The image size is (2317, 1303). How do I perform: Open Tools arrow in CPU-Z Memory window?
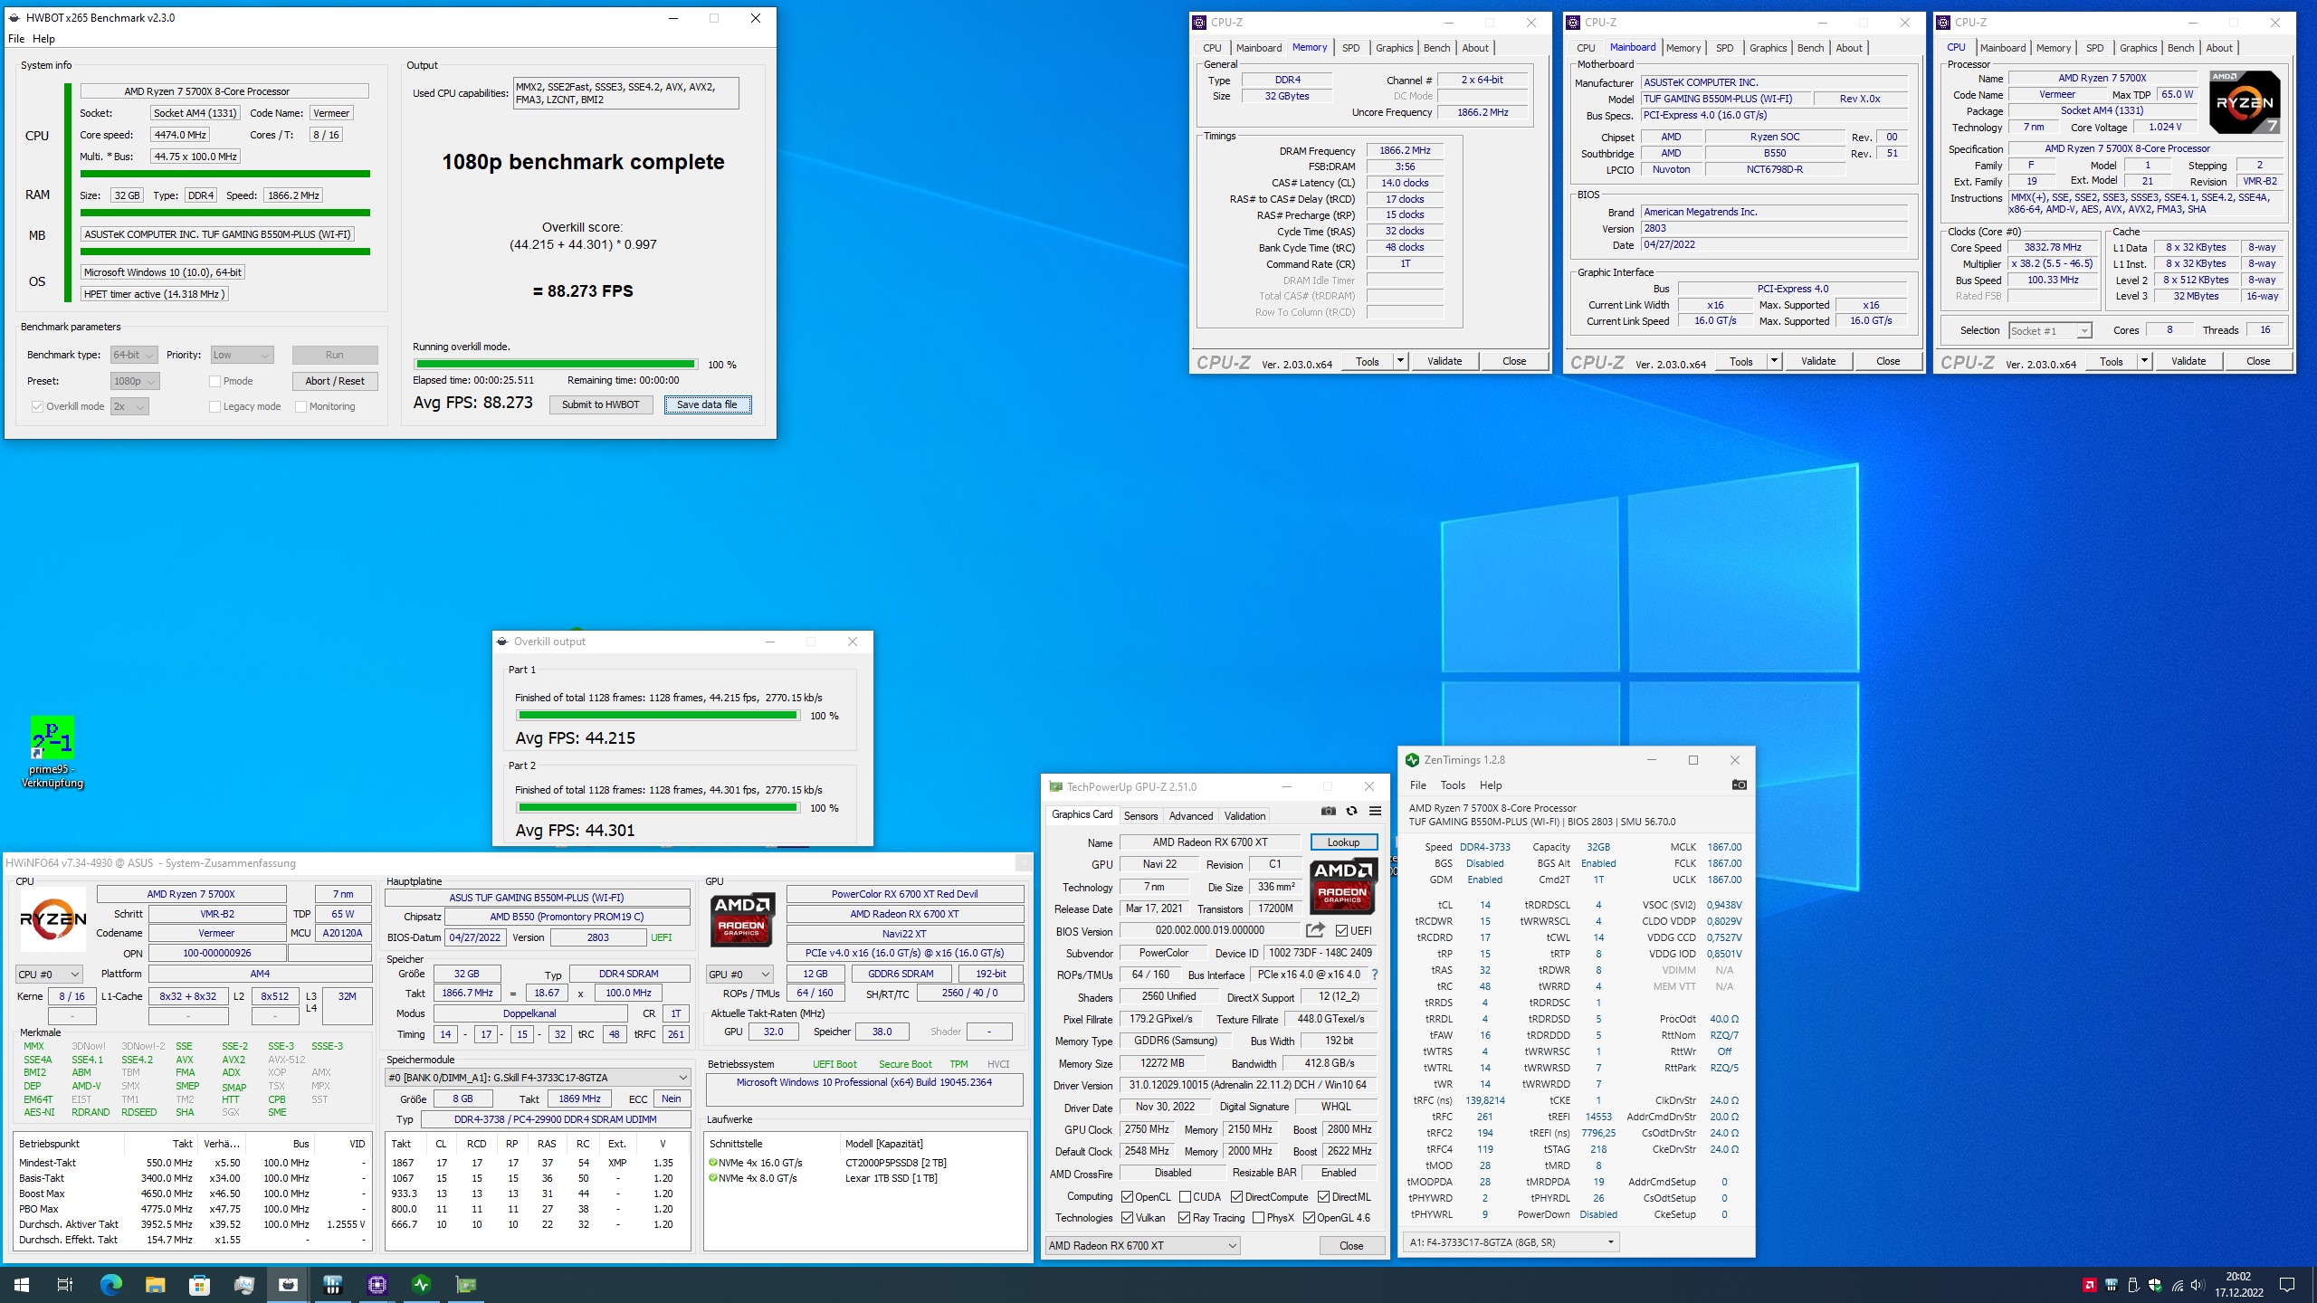[x=1400, y=361]
